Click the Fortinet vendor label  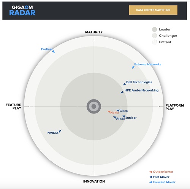click(x=47, y=49)
